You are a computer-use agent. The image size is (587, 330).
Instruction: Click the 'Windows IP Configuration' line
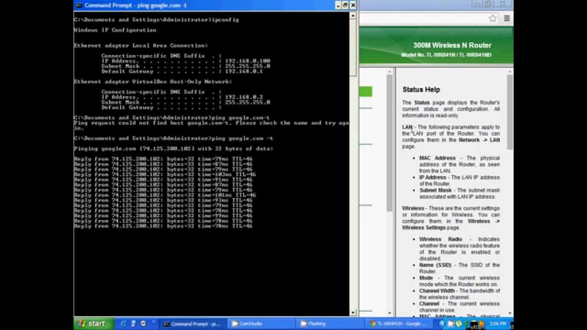[x=115, y=30]
